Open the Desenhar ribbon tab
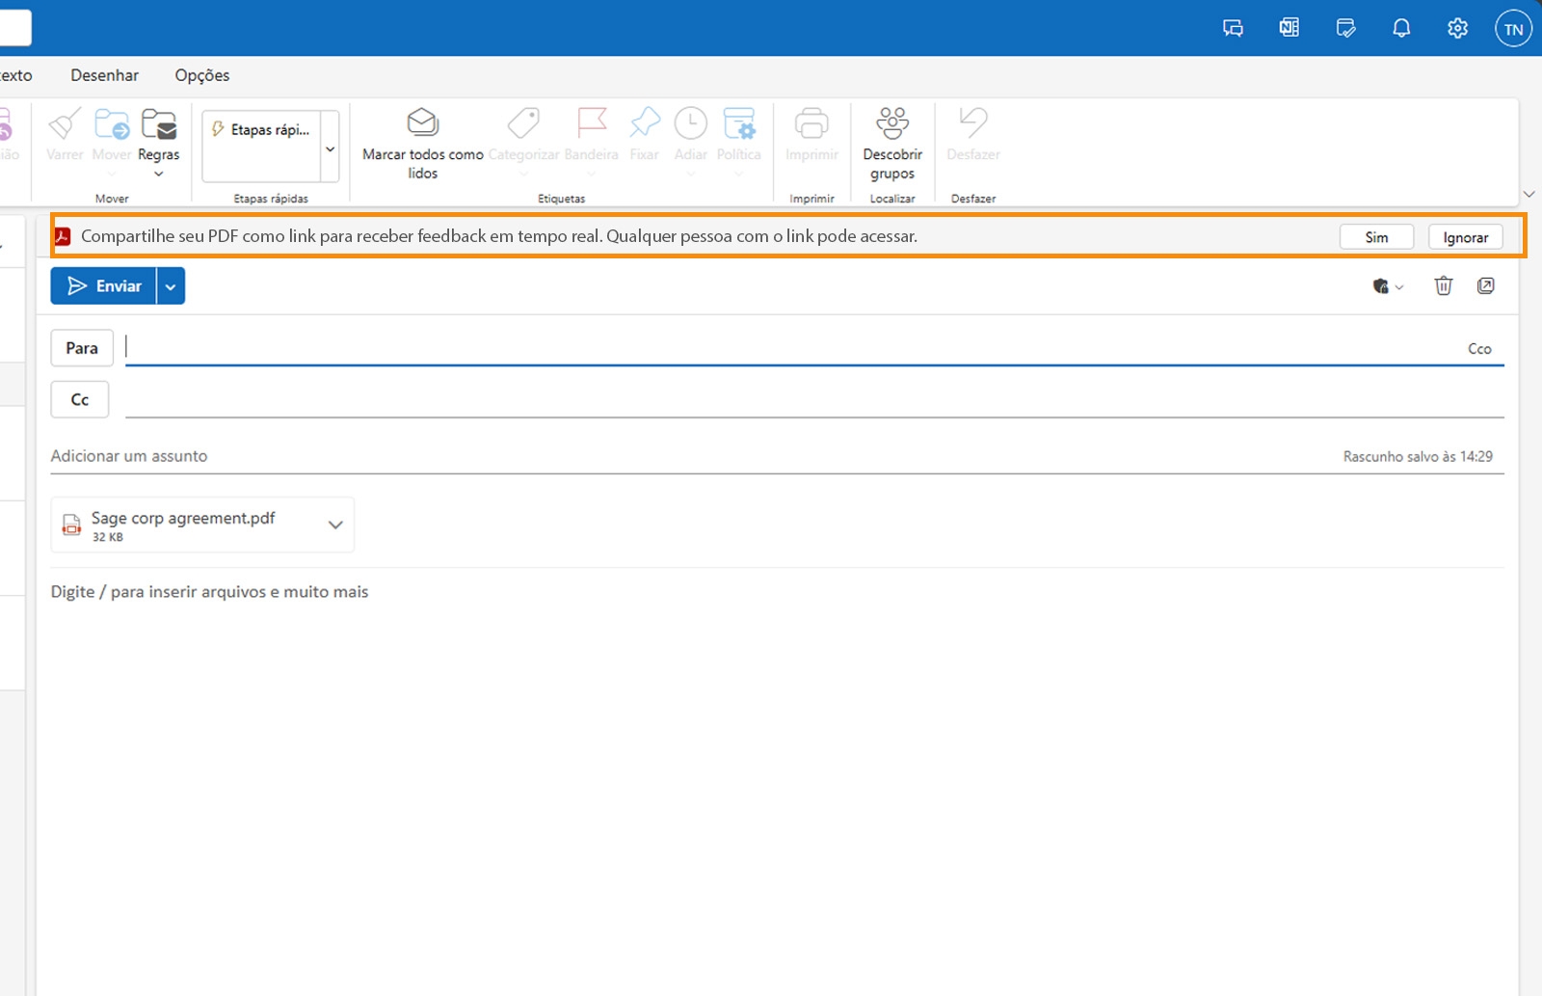1542x996 pixels. [104, 75]
